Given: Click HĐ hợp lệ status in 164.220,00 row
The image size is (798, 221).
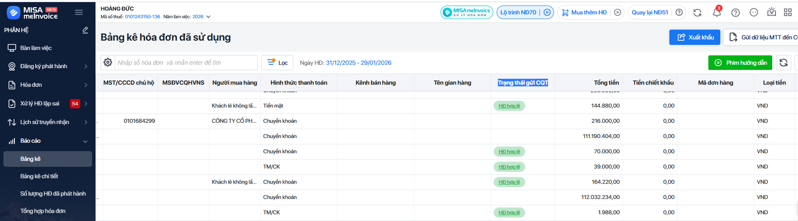Looking at the screenshot, I should pyautogui.click(x=509, y=182).
